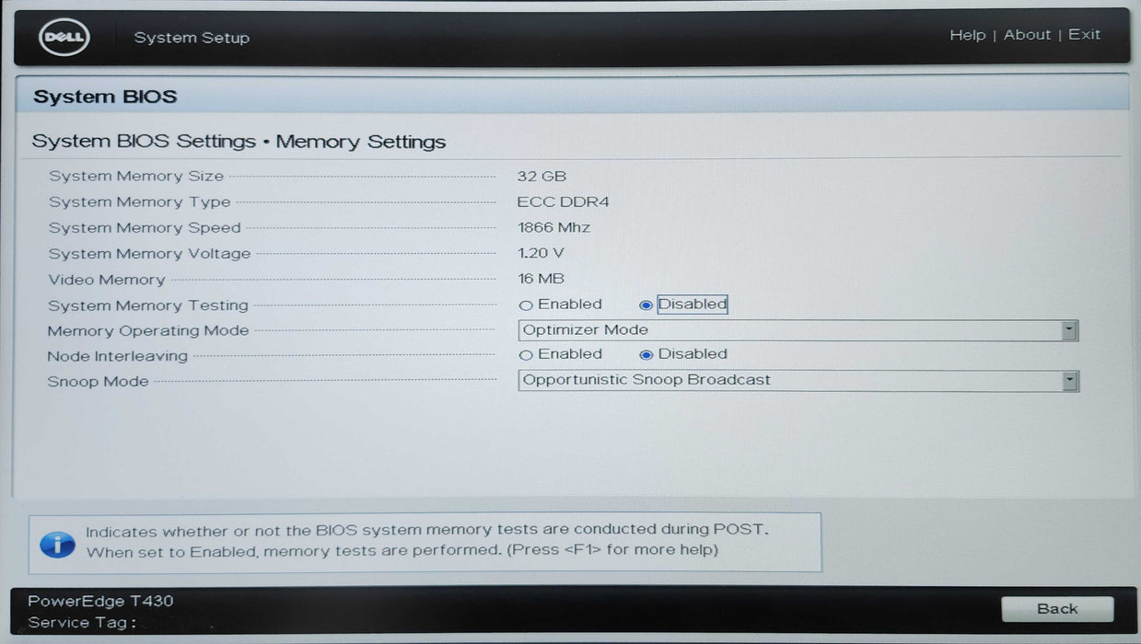Click the 16 MB video memory value
This screenshot has width=1141, height=644.
541,279
